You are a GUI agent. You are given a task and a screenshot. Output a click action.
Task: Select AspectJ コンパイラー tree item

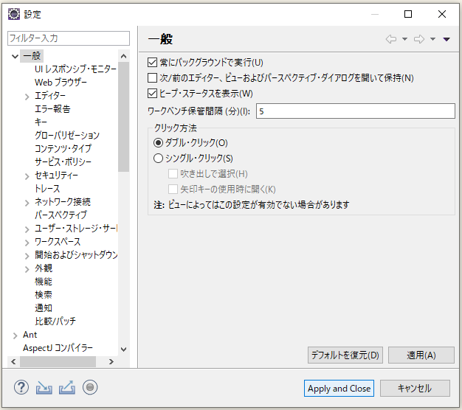(58, 348)
